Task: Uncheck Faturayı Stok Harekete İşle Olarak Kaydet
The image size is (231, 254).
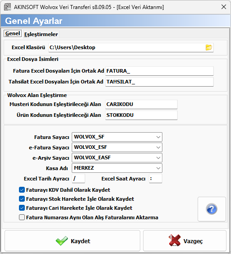Action: (x=22, y=199)
